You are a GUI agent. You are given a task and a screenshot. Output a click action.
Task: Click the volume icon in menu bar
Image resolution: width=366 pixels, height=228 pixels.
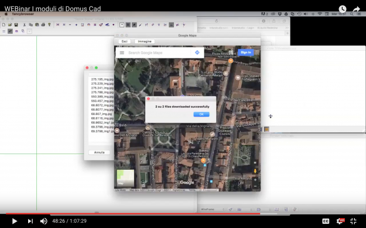pyautogui.click(x=306, y=14)
